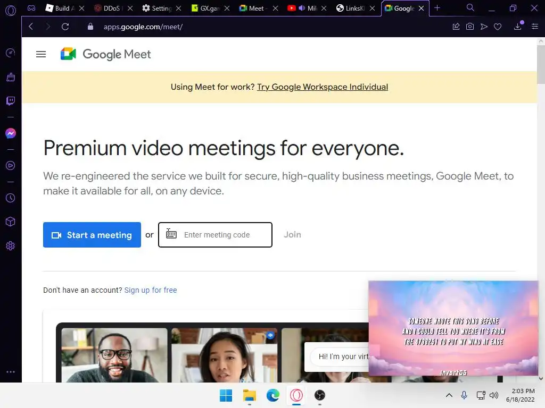Open microphone tray icon
Image resolution: width=545 pixels, height=408 pixels.
click(464, 395)
